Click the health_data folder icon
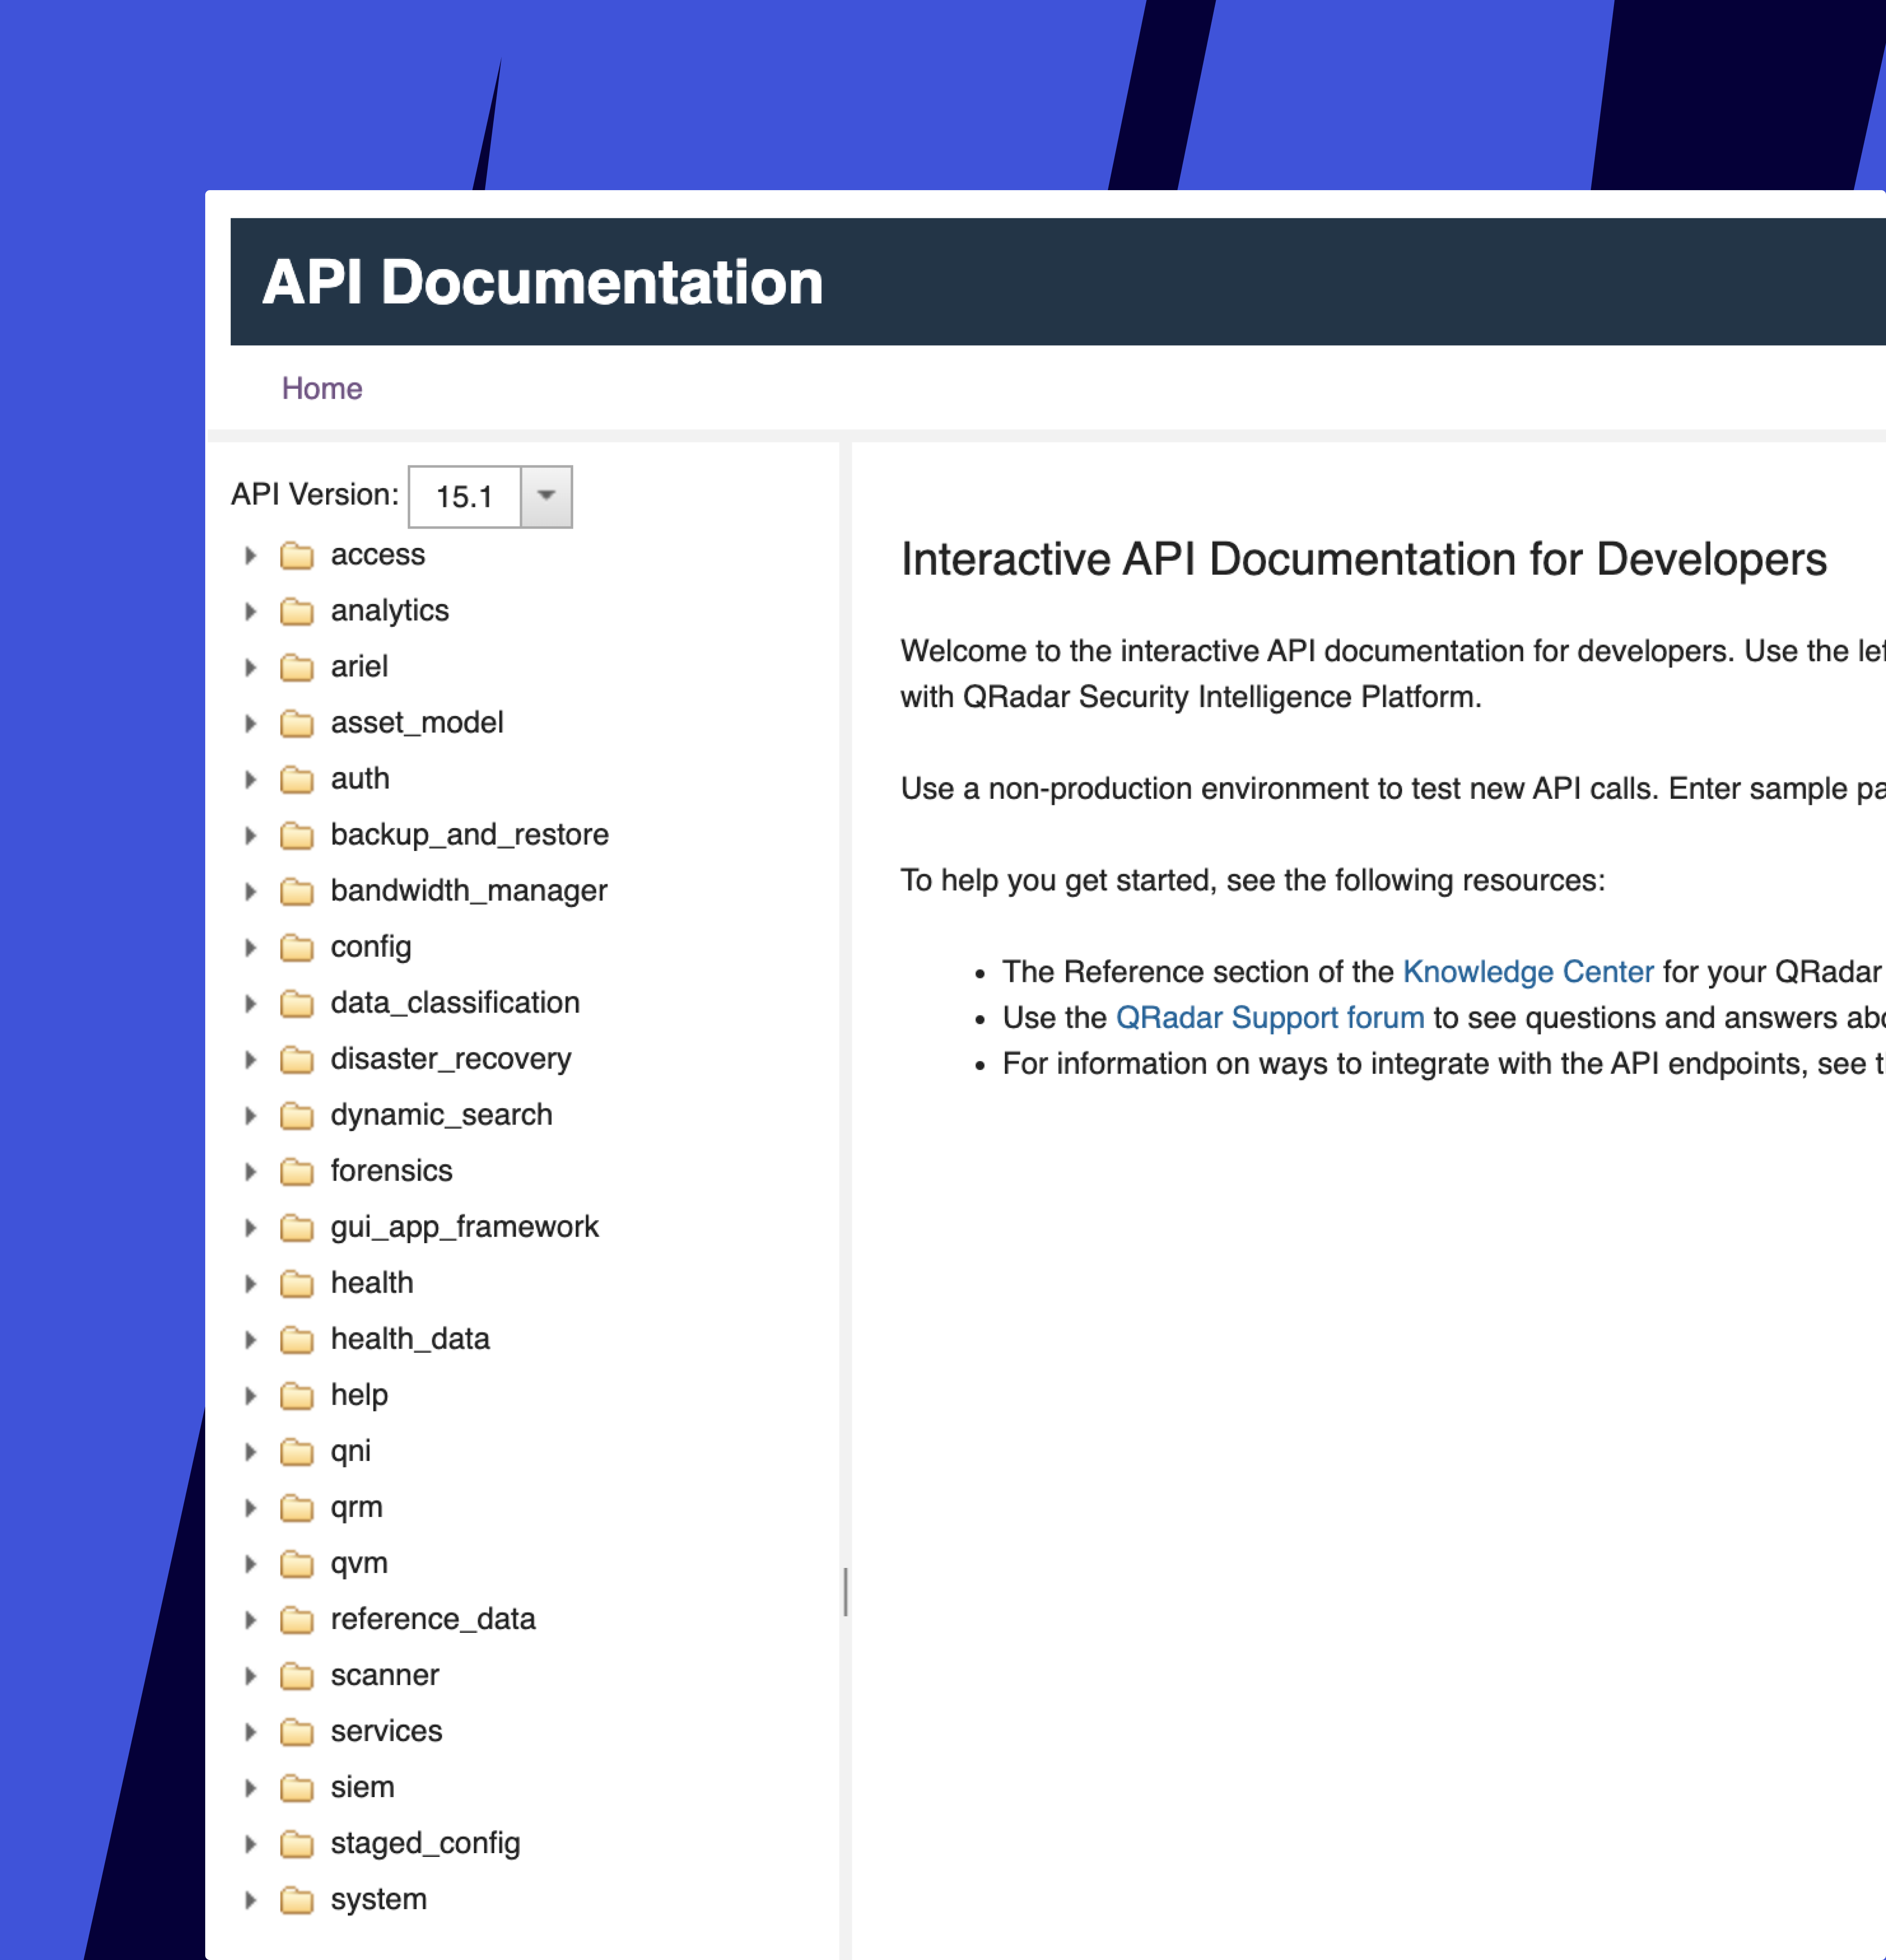Image resolution: width=1886 pixels, height=1960 pixels. click(x=296, y=1339)
